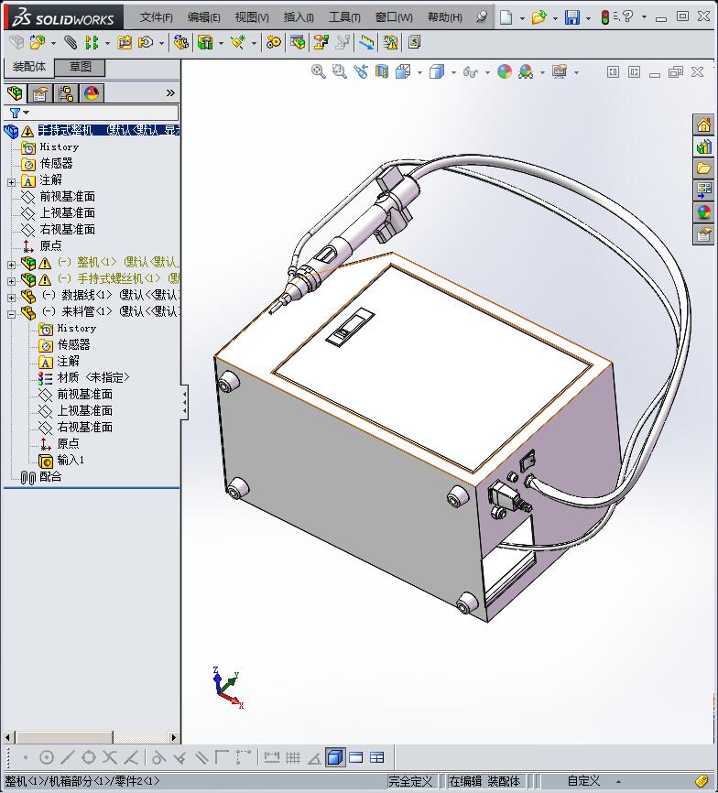
Task: Open the Hide/Show Items dropdown arrow
Action: point(487,72)
